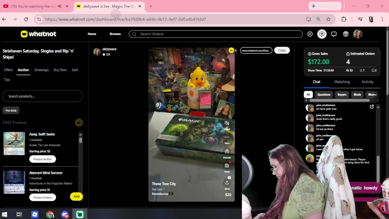Filter chat by Mods

pyautogui.click(x=357, y=95)
